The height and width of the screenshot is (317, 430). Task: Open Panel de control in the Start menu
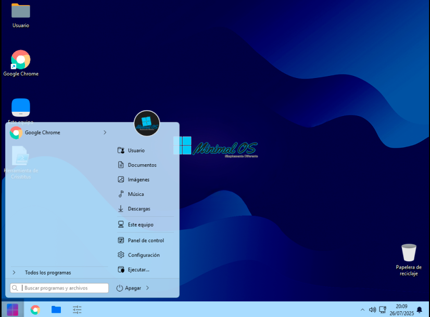point(146,241)
